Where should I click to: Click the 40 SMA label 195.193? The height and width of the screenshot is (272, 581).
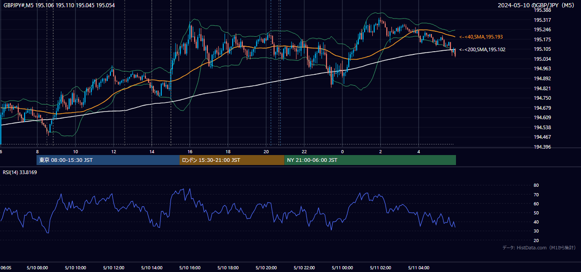tap(481, 37)
